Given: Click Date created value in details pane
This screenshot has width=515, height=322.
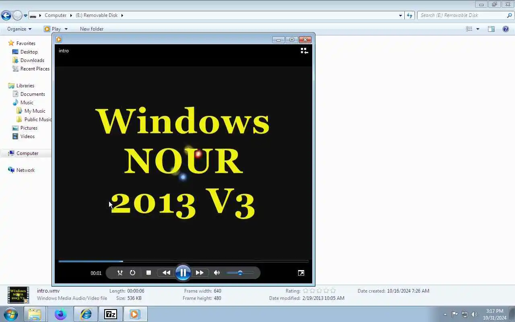Looking at the screenshot, I should click(x=408, y=291).
